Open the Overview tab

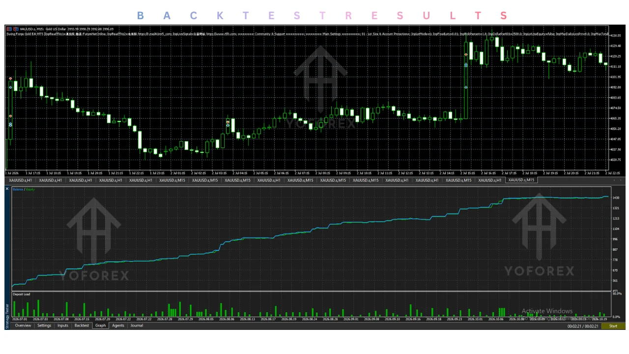pyautogui.click(x=23, y=325)
